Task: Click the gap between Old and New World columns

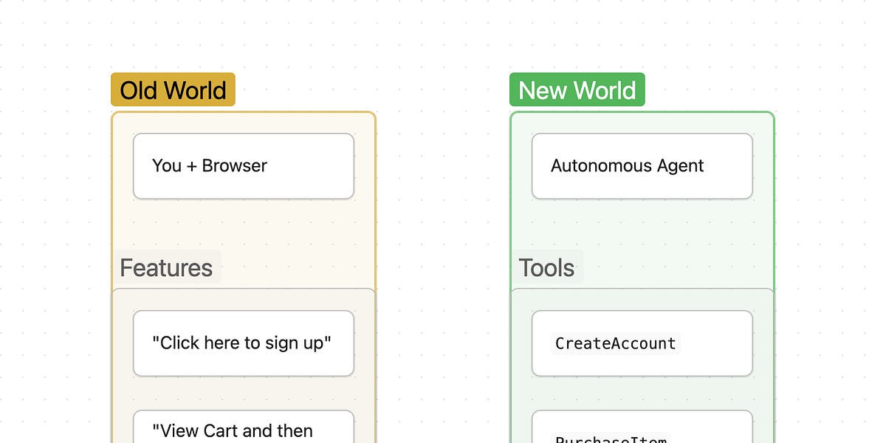Action: coord(443,221)
